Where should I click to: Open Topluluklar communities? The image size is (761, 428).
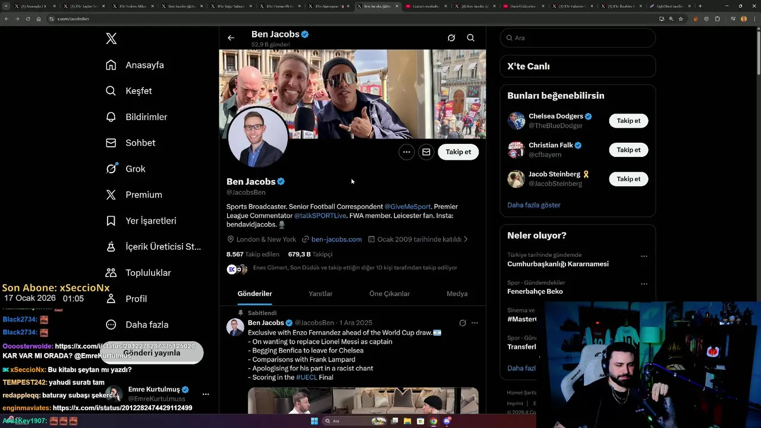pyautogui.click(x=138, y=273)
